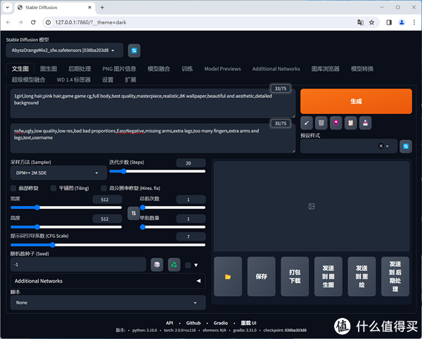Open the Model Previews tab

[x=222, y=69]
